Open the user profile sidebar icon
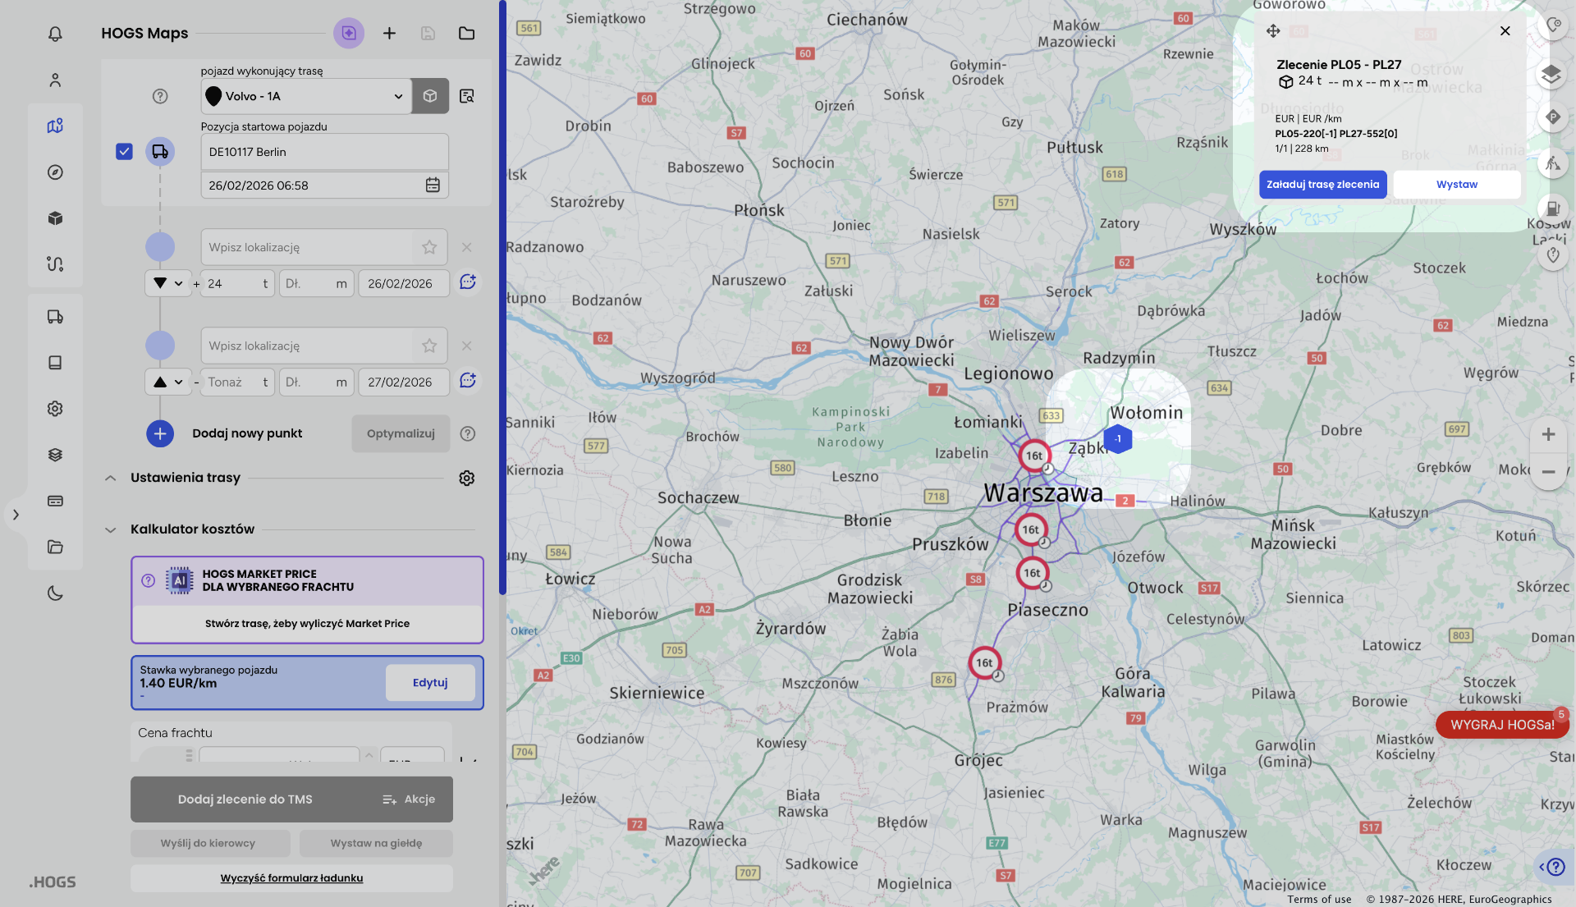 (55, 80)
